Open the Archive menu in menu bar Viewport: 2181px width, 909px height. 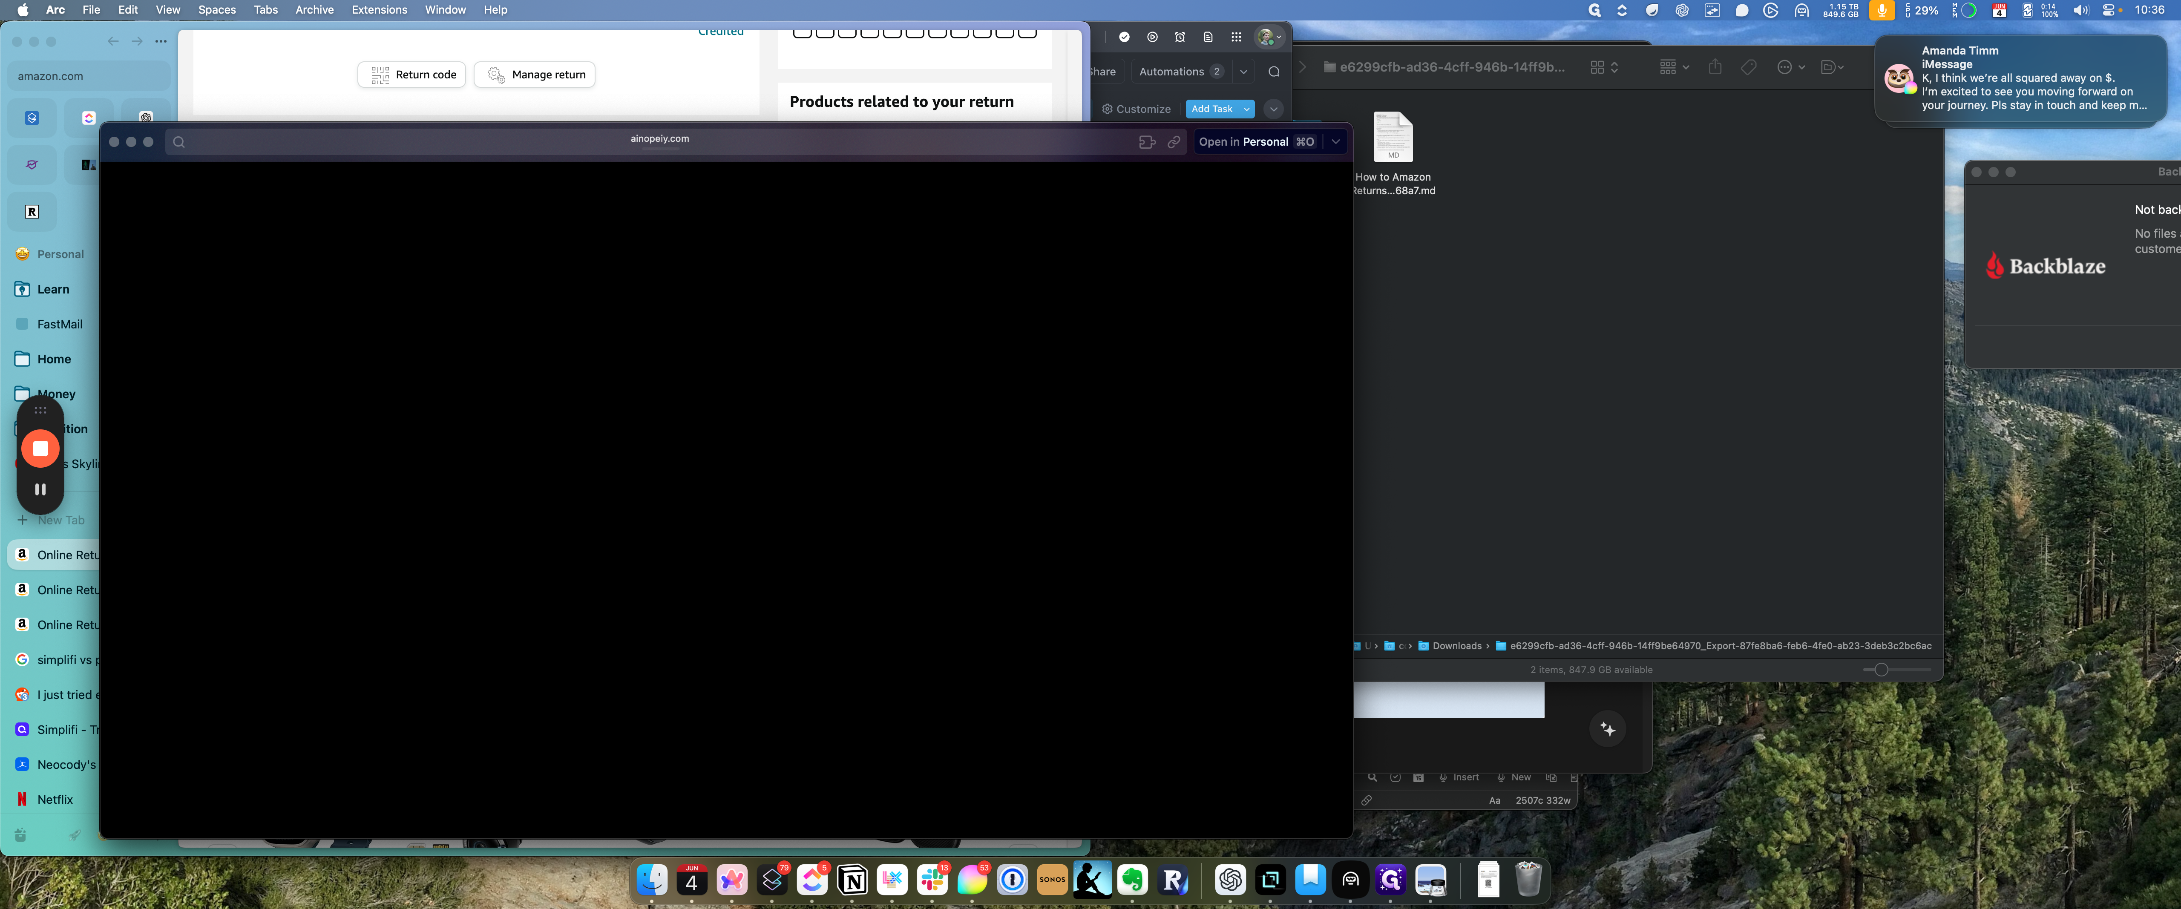coord(314,10)
